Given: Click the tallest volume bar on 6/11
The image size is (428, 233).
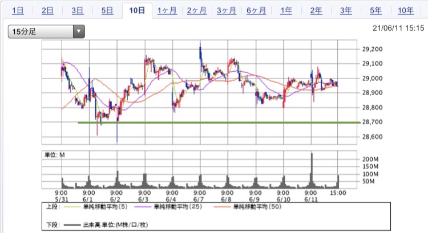Looking at the screenshot, I should click(312, 170).
